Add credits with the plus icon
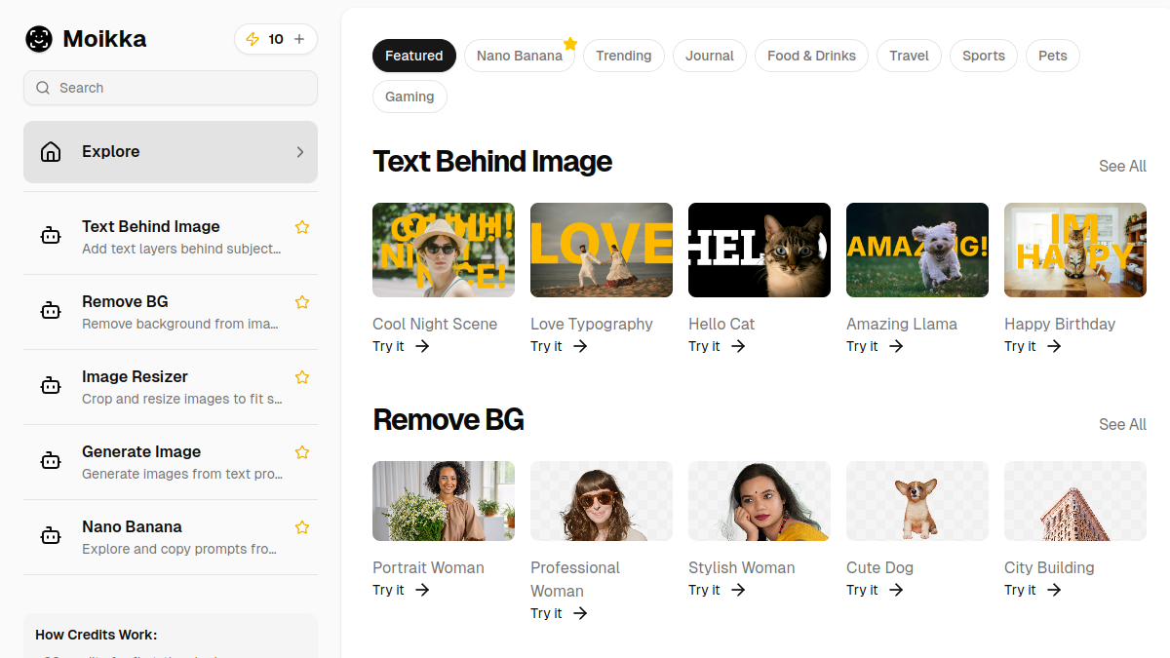The image size is (1170, 658). tap(299, 39)
